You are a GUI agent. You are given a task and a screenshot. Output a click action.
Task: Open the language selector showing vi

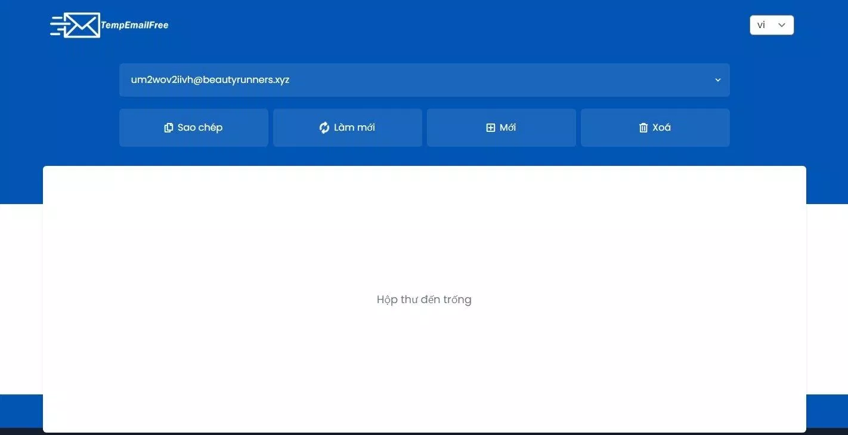click(771, 24)
